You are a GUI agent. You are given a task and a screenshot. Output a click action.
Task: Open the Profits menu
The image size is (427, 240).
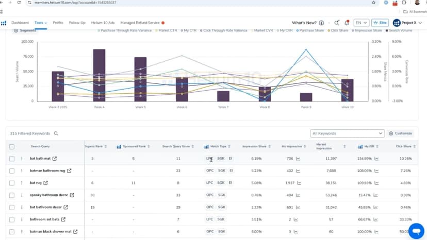58,23
